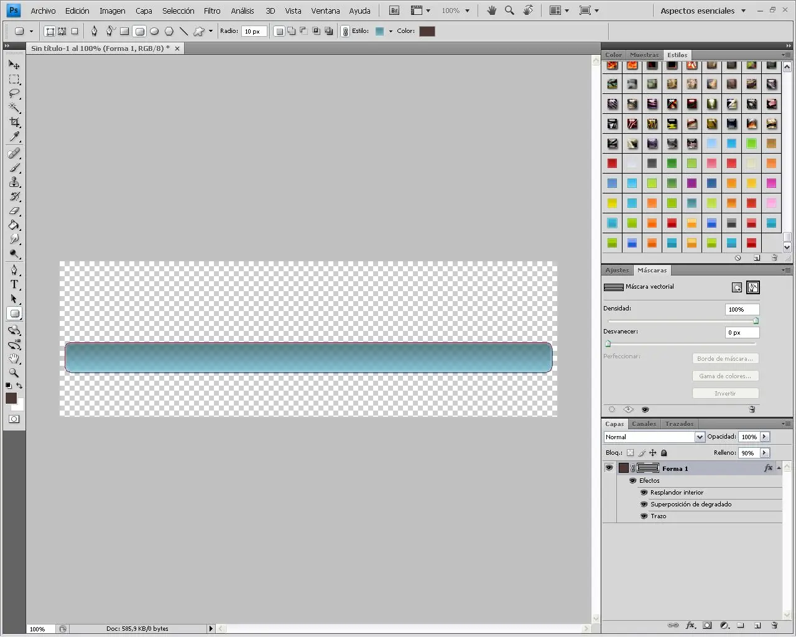Select the Eyedropper tool
Screen dimensions: 796x637
tap(14, 137)
